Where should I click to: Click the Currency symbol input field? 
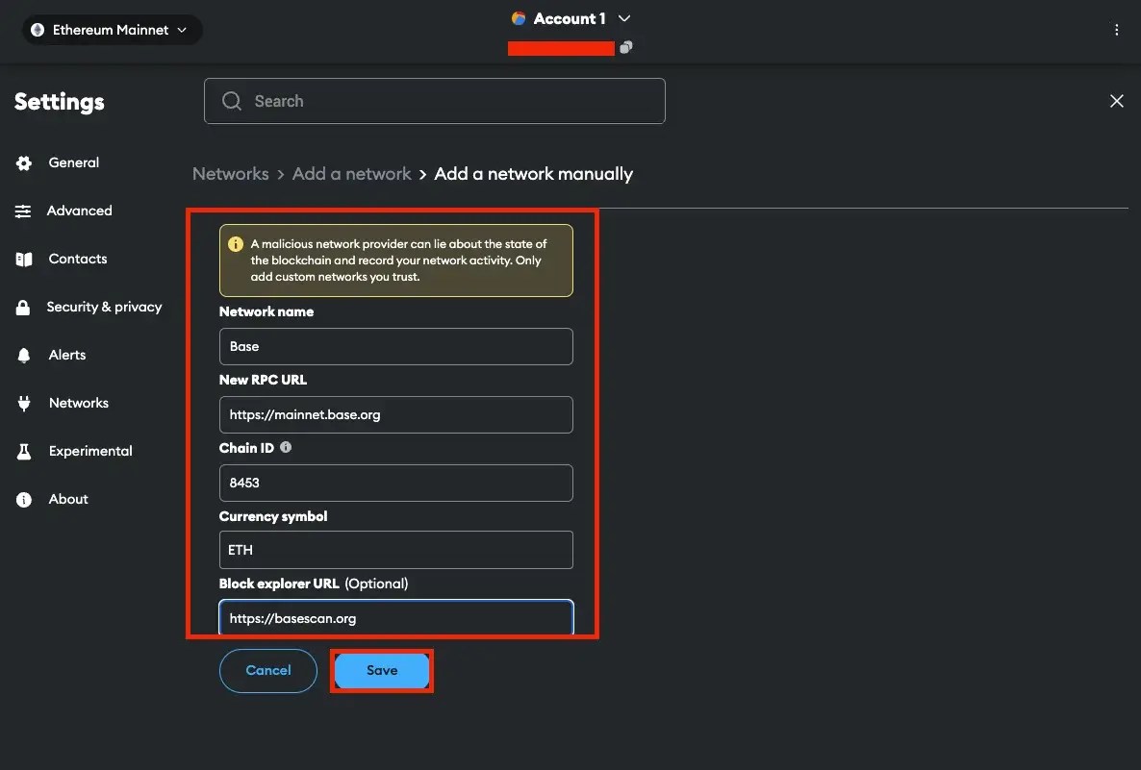click(395, 550)
